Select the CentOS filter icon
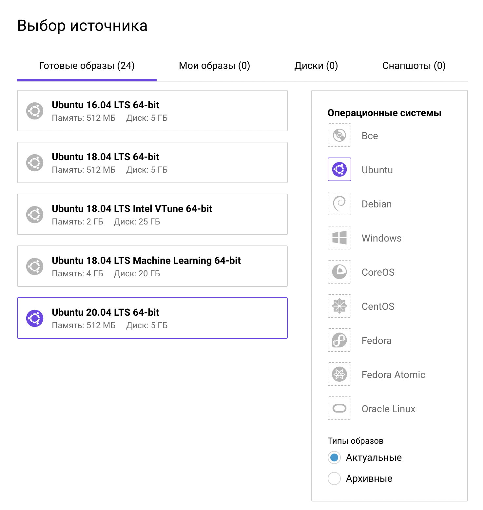The width and height of the screenshot is (483, 510). (339, 306)
